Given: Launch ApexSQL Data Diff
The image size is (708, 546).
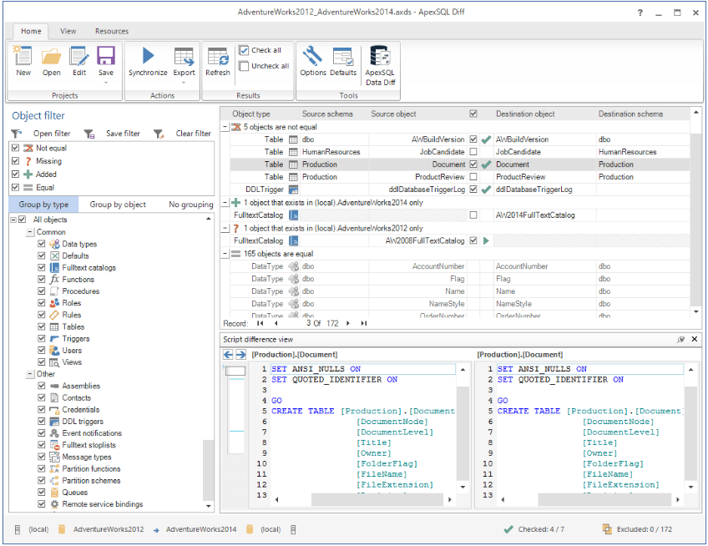Looking at the screenshot, I should tap(380, 56).
